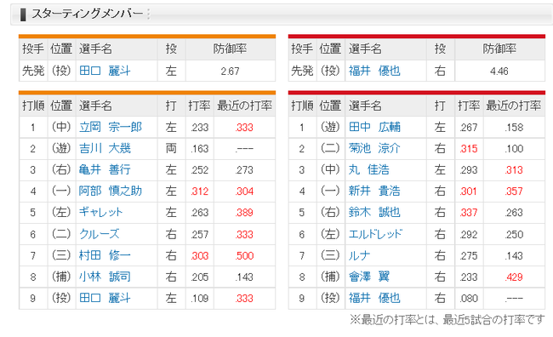Screen dimensions: 553x337
Task: Open player link ギャレット
Action: tap(101, 212)
